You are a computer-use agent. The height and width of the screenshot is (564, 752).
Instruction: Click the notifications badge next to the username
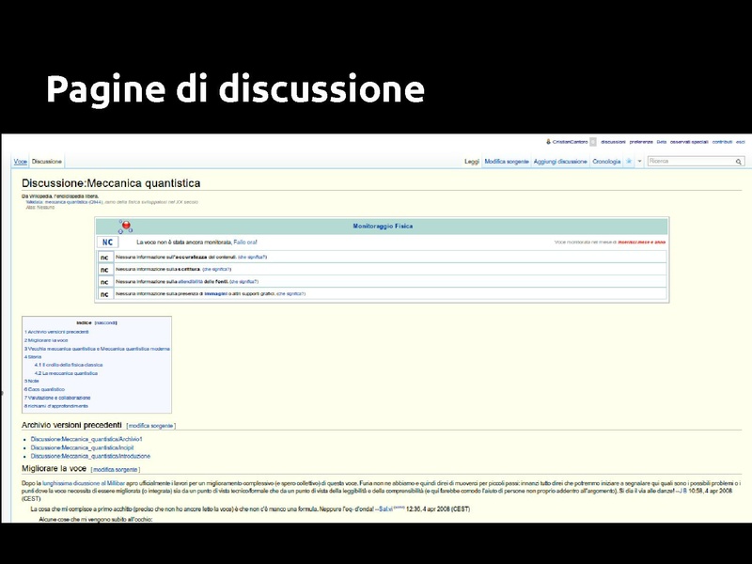(593, 142)
